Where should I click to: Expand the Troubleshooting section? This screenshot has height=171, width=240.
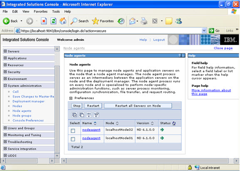[x=5, y=142]
